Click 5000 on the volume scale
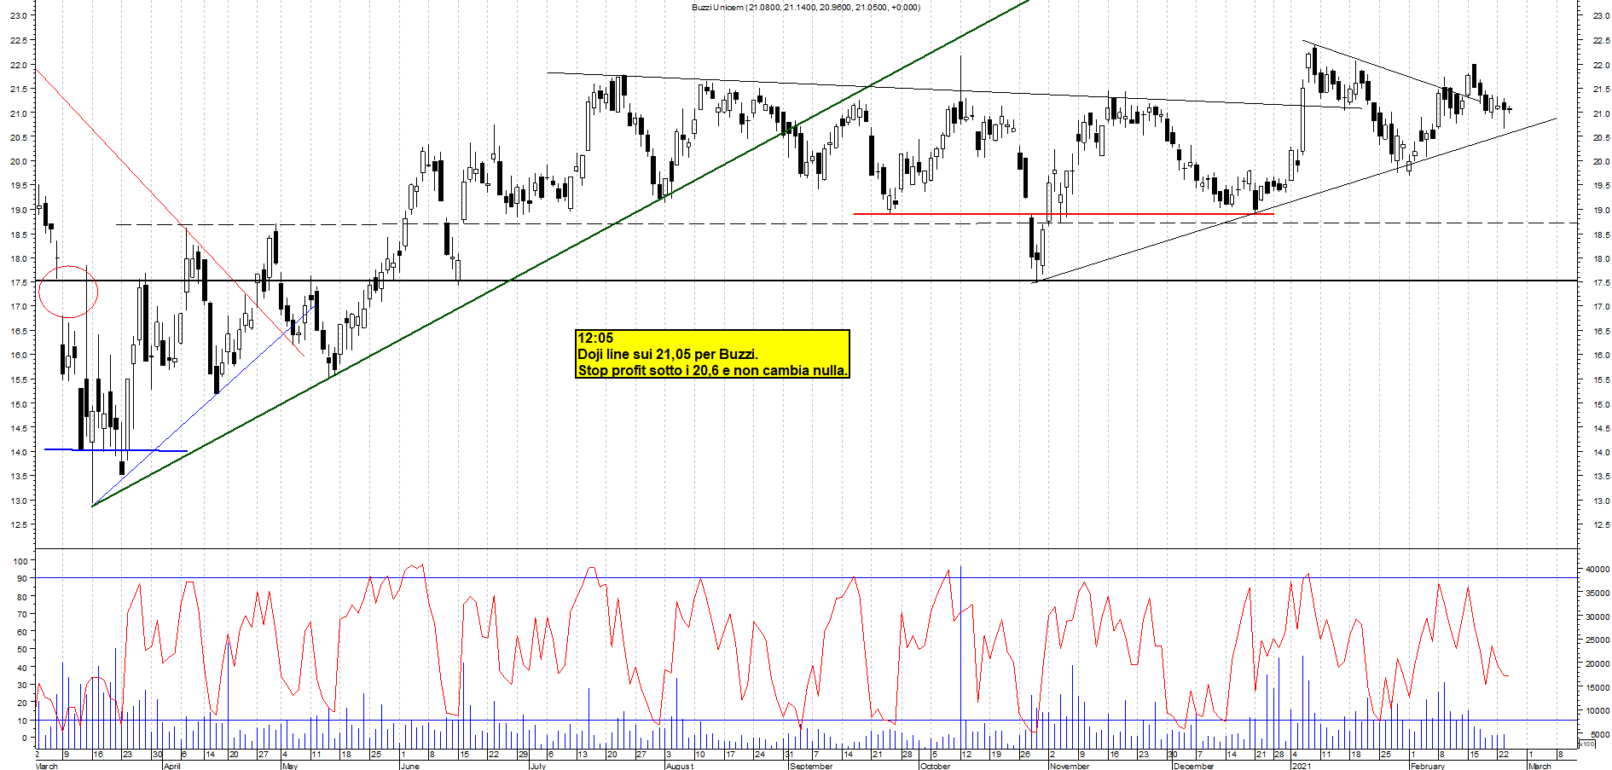Image resolution: width=1612 pixels, height=770 pixels. (x=1599, y=734)
